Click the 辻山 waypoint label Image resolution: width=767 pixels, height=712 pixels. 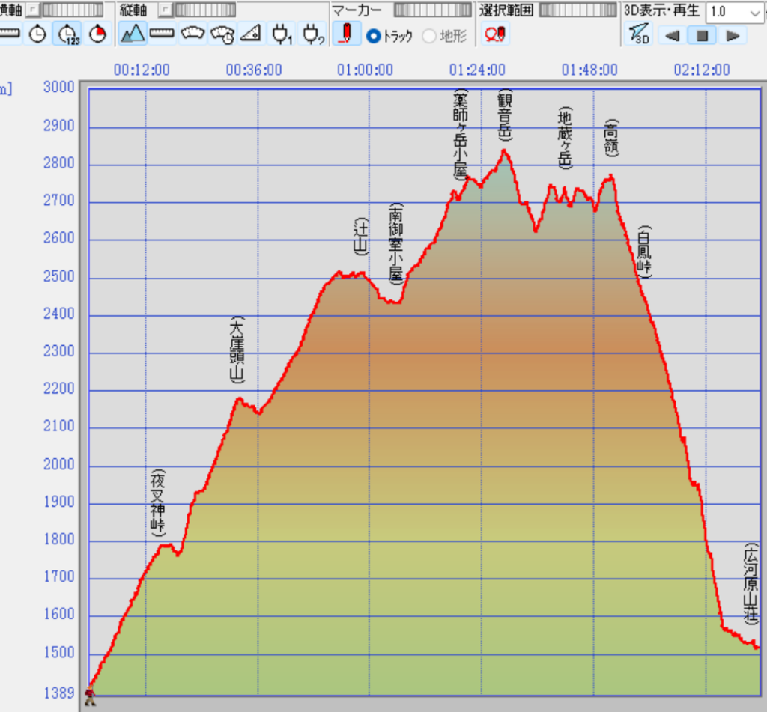(360, 236)
